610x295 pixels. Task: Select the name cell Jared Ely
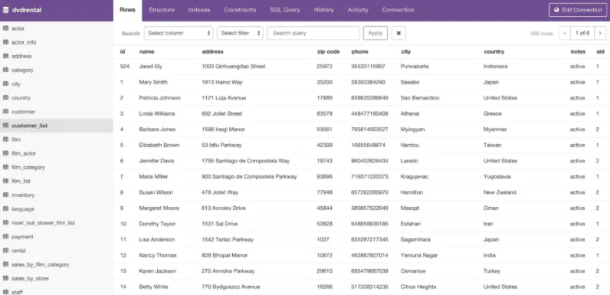pos(150,67)
